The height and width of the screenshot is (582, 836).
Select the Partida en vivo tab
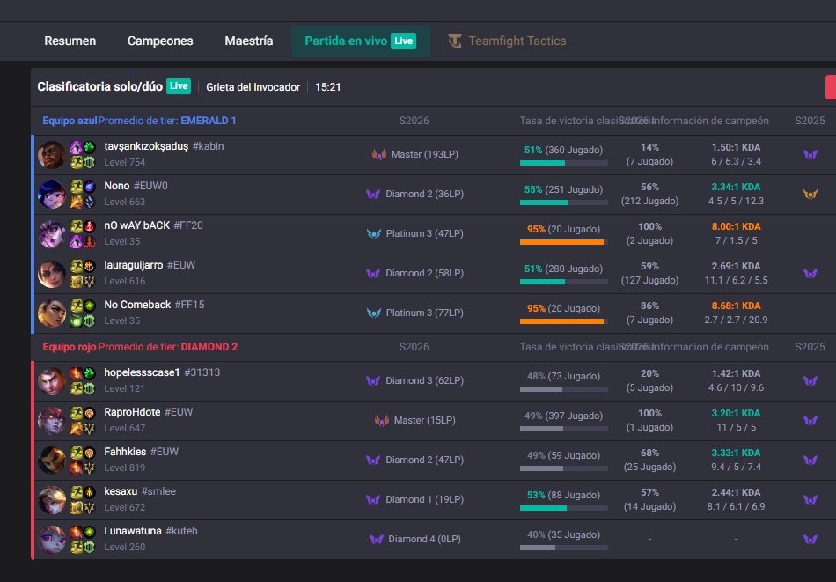[361, 41]
